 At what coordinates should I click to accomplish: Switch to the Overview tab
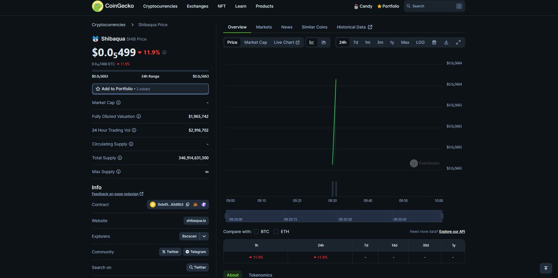237,27
